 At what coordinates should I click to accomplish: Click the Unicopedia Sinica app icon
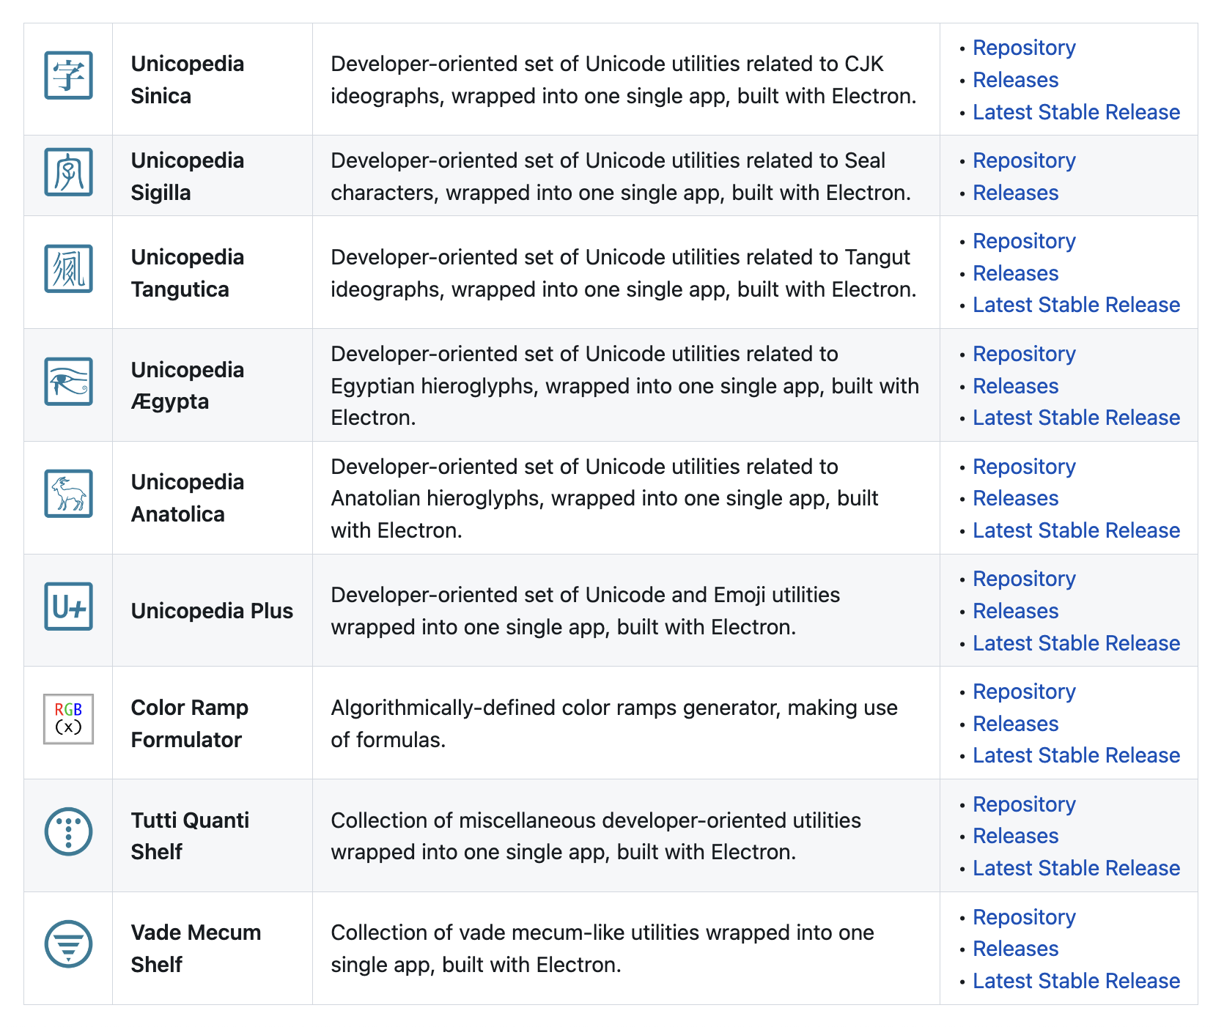[68, 75]
